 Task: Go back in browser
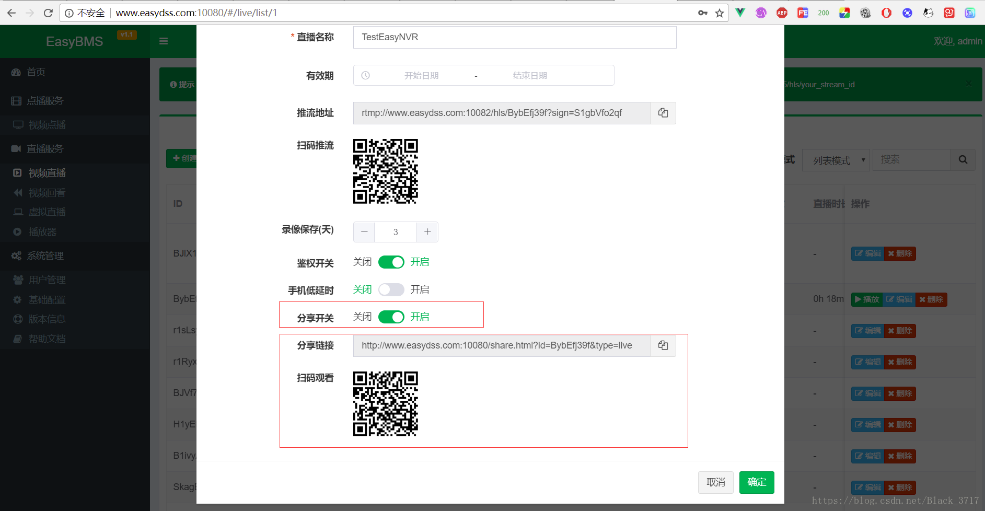[x=11, y=13]
